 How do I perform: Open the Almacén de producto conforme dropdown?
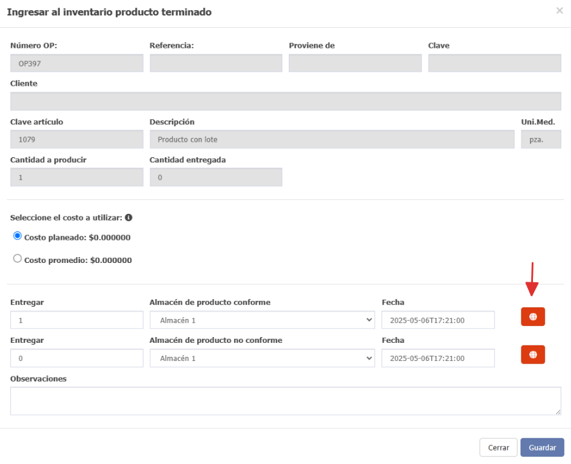tap(262, 320)
